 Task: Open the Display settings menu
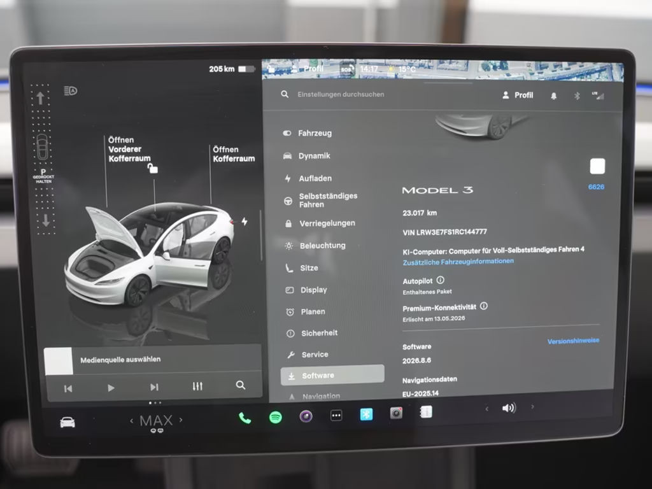306,290
